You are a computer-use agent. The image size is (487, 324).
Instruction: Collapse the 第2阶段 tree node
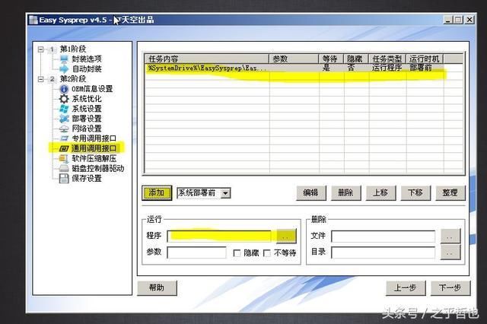click(41, 78)
